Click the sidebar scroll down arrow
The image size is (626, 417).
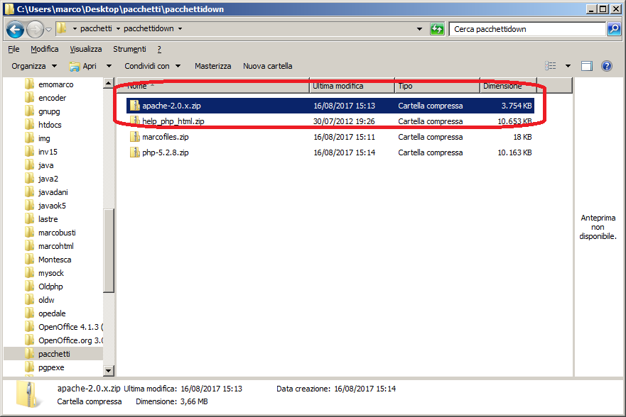pos(109,371)
